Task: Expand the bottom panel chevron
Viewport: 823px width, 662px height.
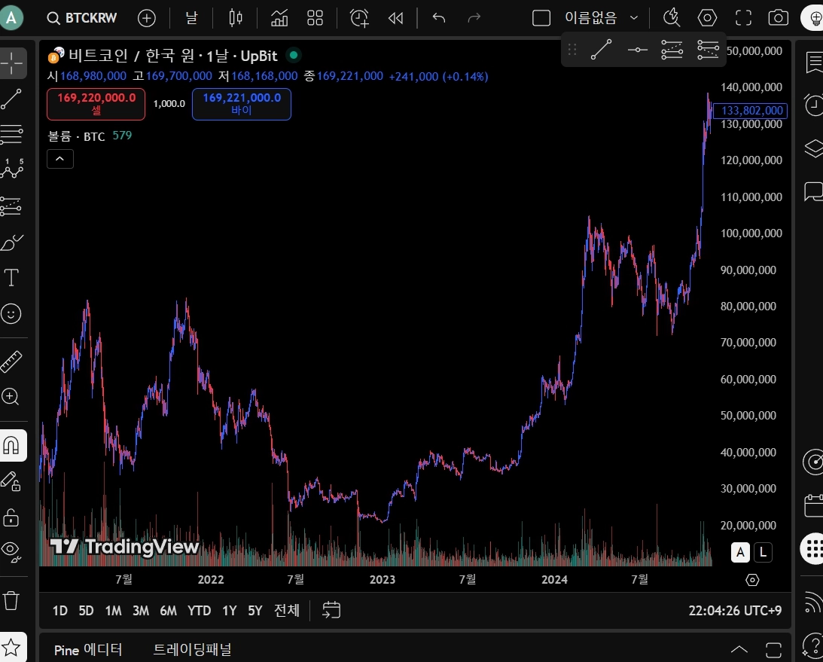Action: [739, 650]
